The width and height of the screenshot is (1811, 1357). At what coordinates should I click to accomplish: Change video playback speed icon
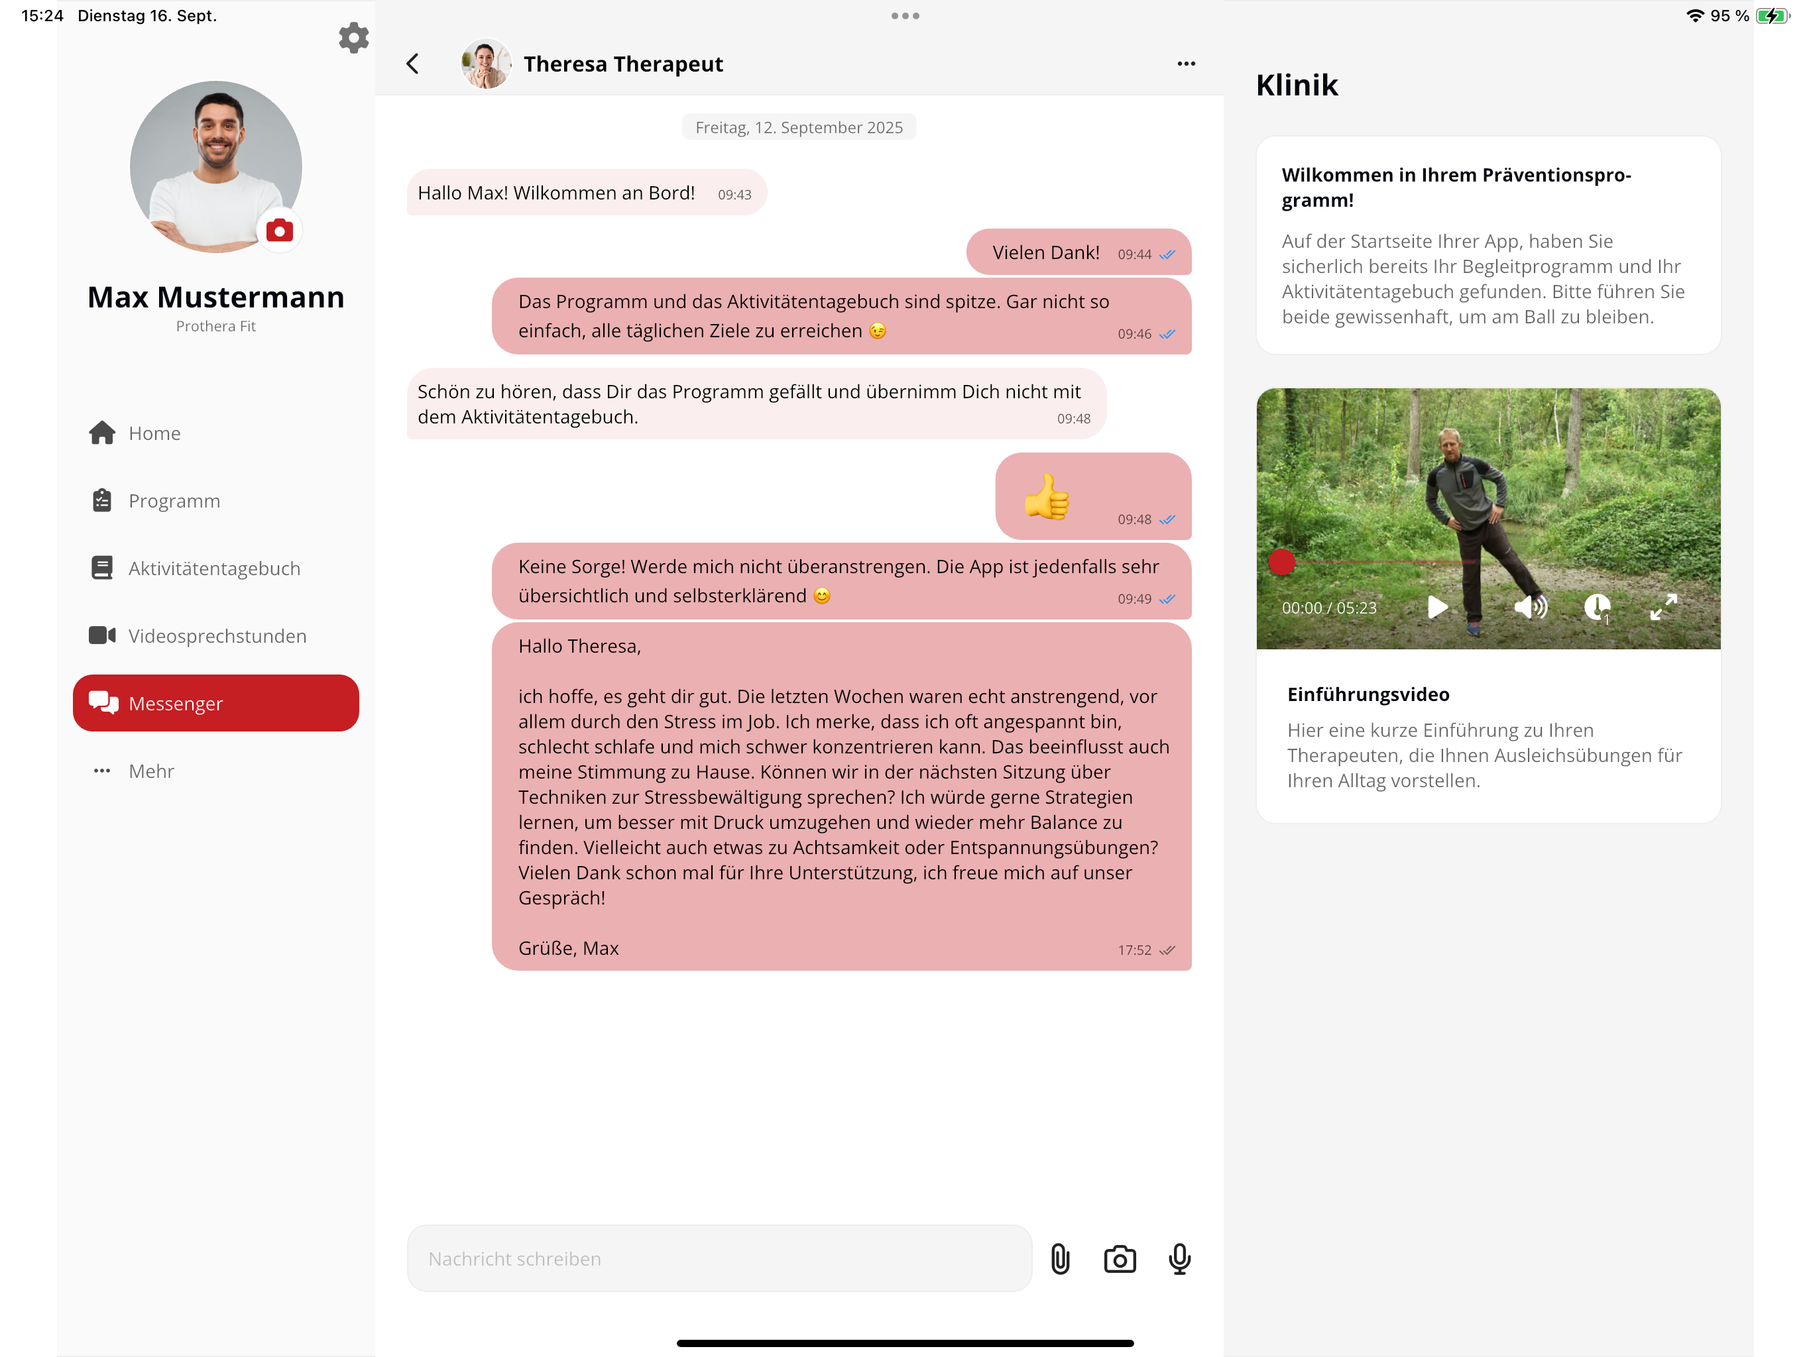(1598, 608)
